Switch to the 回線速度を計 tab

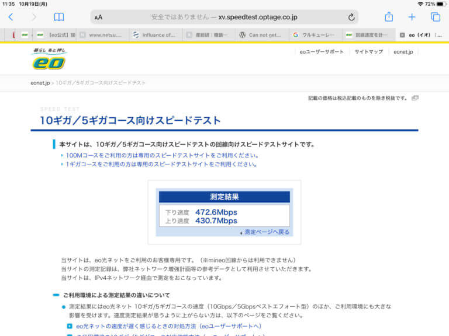coord(369,35)
